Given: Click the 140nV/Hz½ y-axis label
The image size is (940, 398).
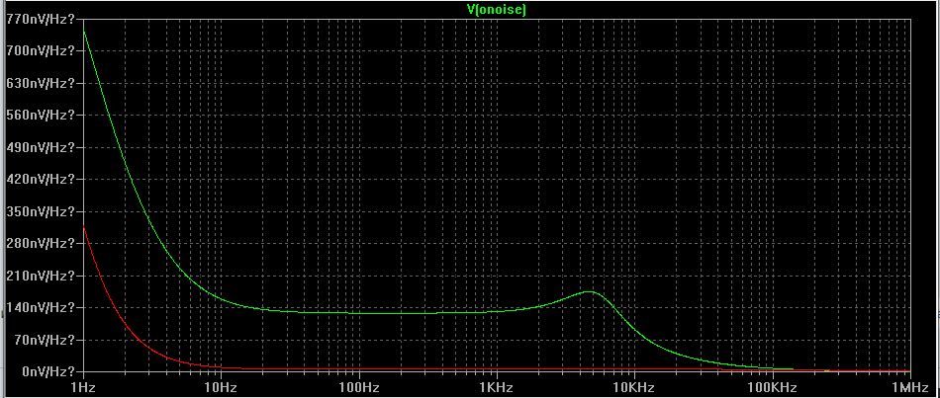Looking at the screenshot, I should coord(39,307).
